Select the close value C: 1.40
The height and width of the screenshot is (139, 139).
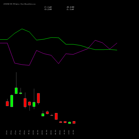click(48, 7)
